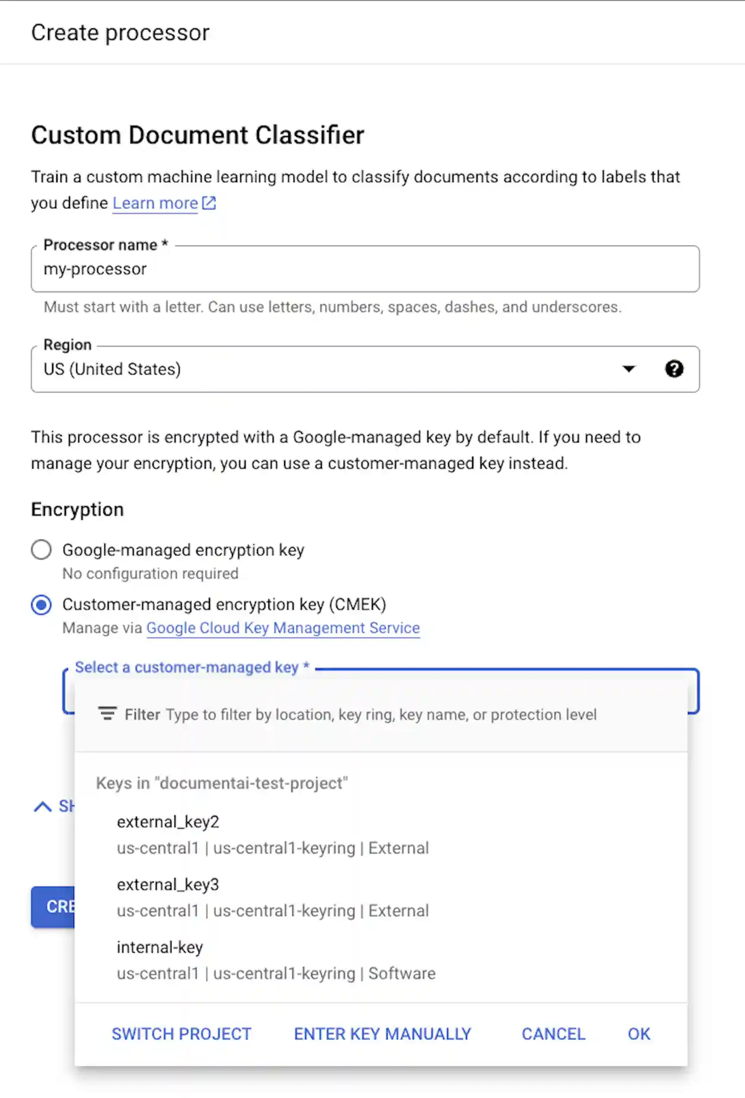745x1098 pixels.
Task: Open Google Cloud Key Management Service link
Action: coord(283,628)
